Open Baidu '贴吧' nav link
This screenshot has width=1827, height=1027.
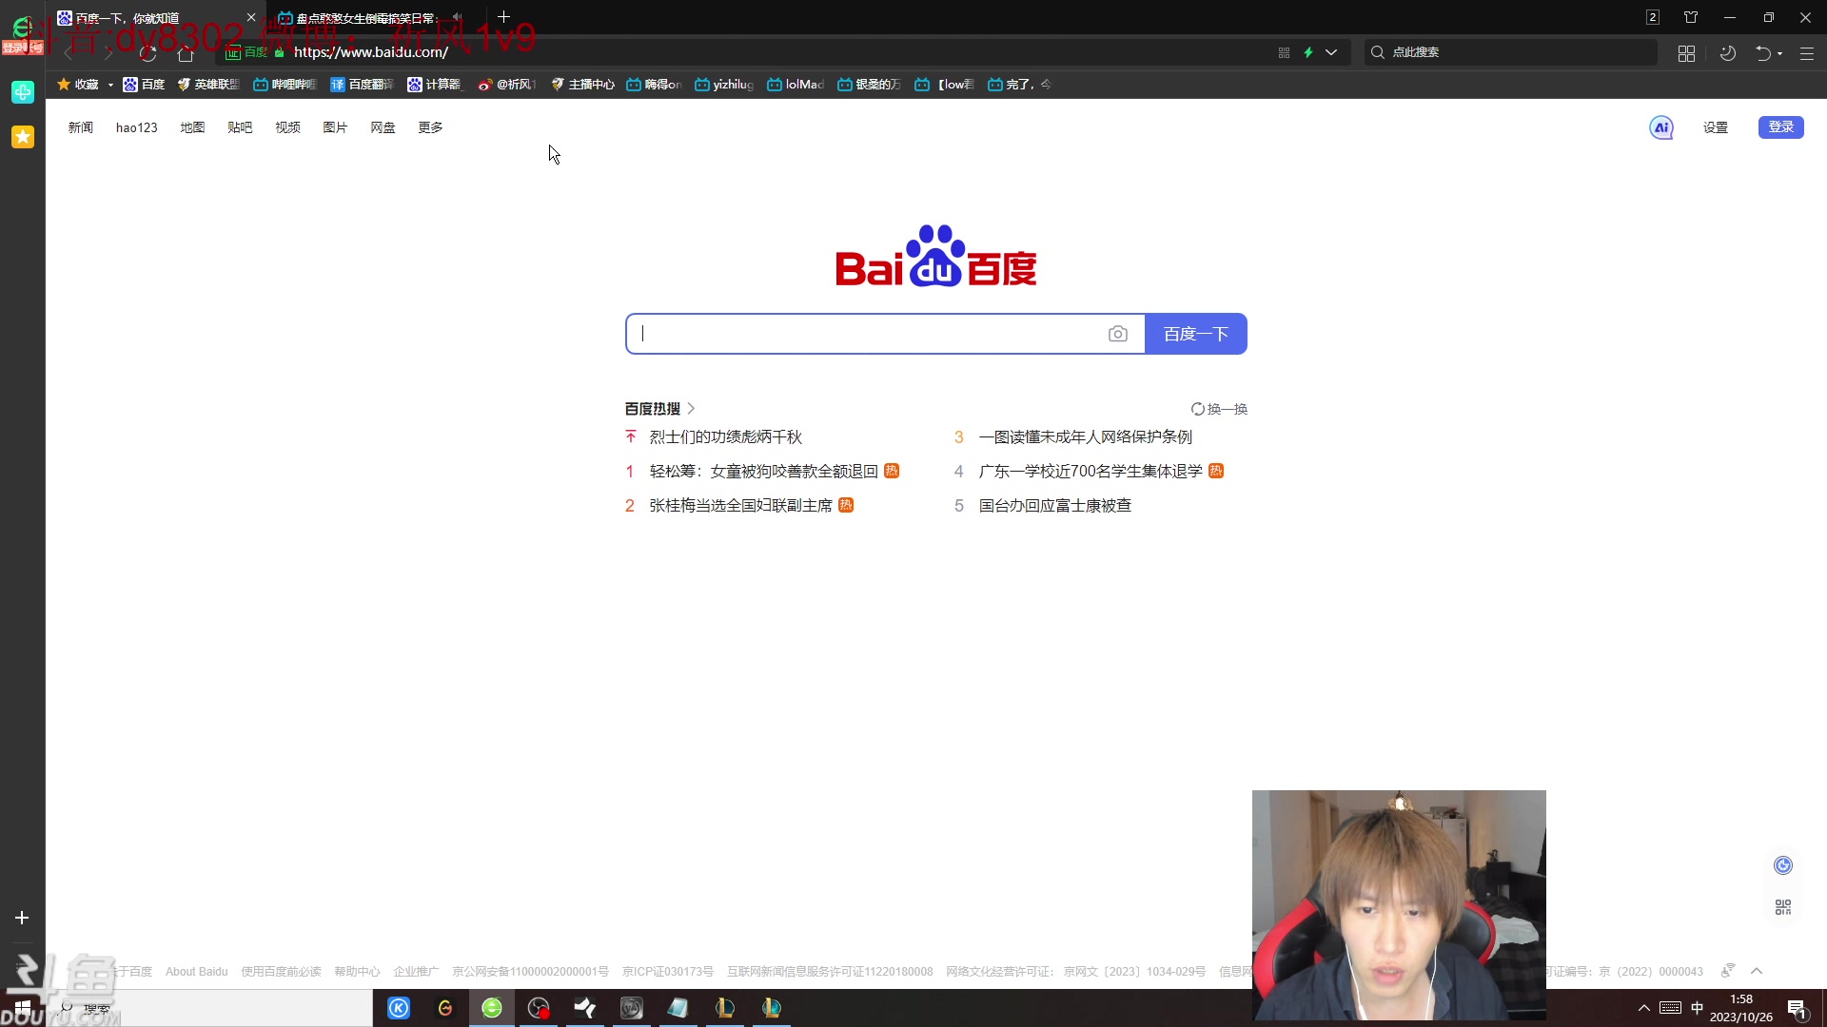pyautogui.click(x=240, y=127)
